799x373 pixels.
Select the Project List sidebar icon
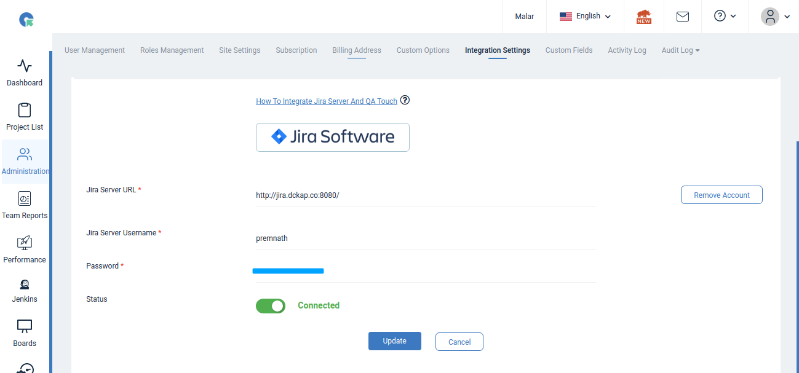[x=25, y=116]
